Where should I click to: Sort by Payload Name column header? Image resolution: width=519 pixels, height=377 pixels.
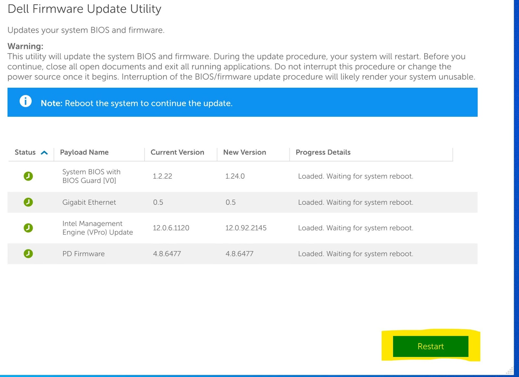[84, 152]
